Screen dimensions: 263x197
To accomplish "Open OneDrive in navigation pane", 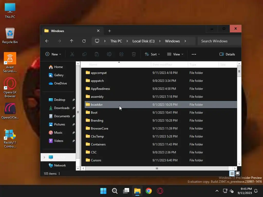I will [x=58, y=83].
